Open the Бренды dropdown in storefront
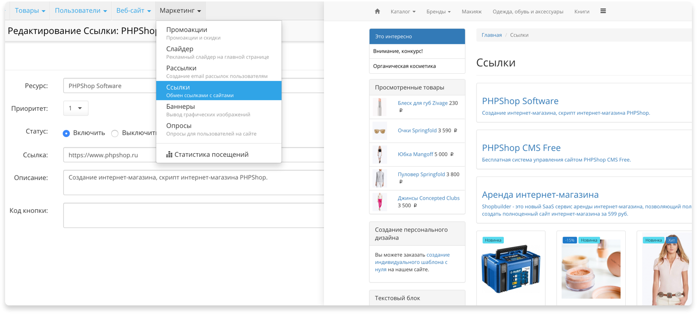The image size is (697, 314). (x=438, y=11)
